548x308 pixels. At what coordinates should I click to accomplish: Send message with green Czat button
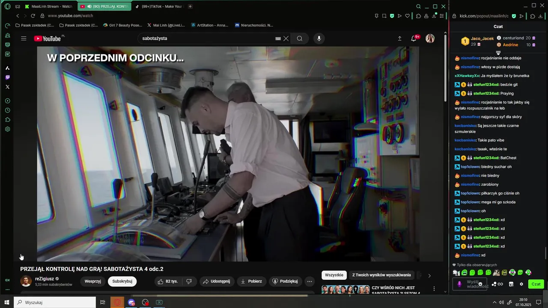pos(536,284)
